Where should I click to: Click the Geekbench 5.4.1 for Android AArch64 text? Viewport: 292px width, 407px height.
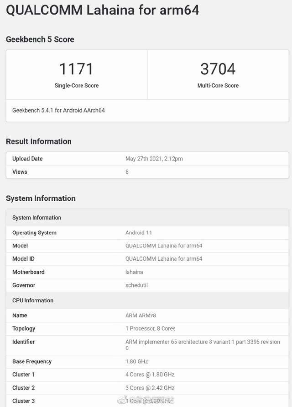[58, 110]
